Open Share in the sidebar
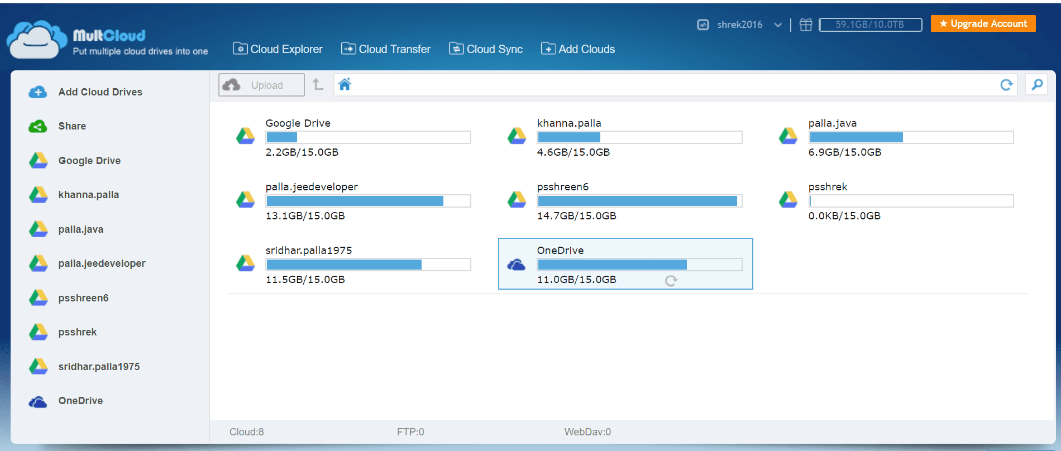This screenshot has width=1061, height=451. (72, 126)
